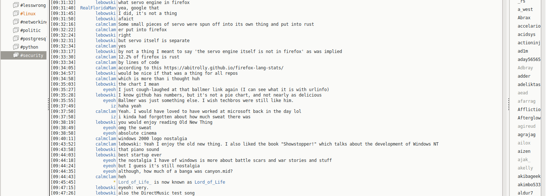Click the chat bubble icon beside #lesswrong
This screenshot has height=196, width=546.
pos(16,5)
